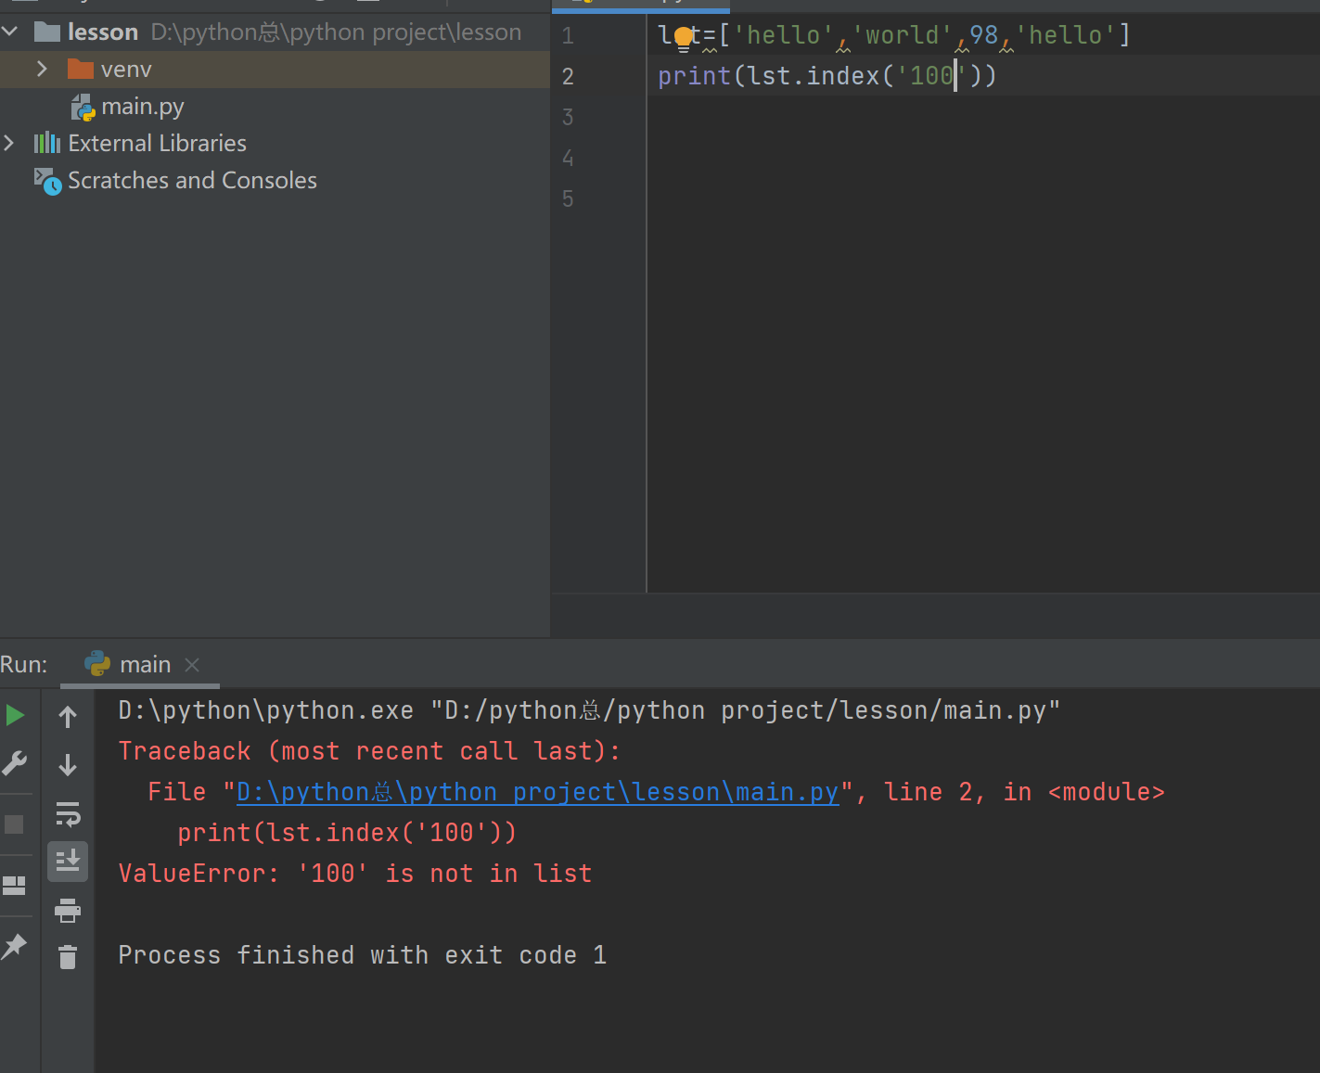Collapse the lesson project root node
1320x1073 pixels.
point(10,32)
